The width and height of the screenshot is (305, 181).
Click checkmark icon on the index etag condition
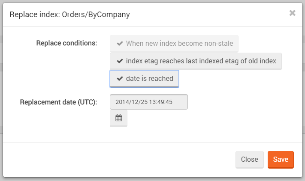click(120, 61)
